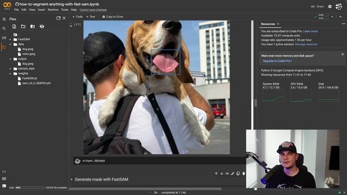
Task: Open the Help menu
Action: click(74, 10)
